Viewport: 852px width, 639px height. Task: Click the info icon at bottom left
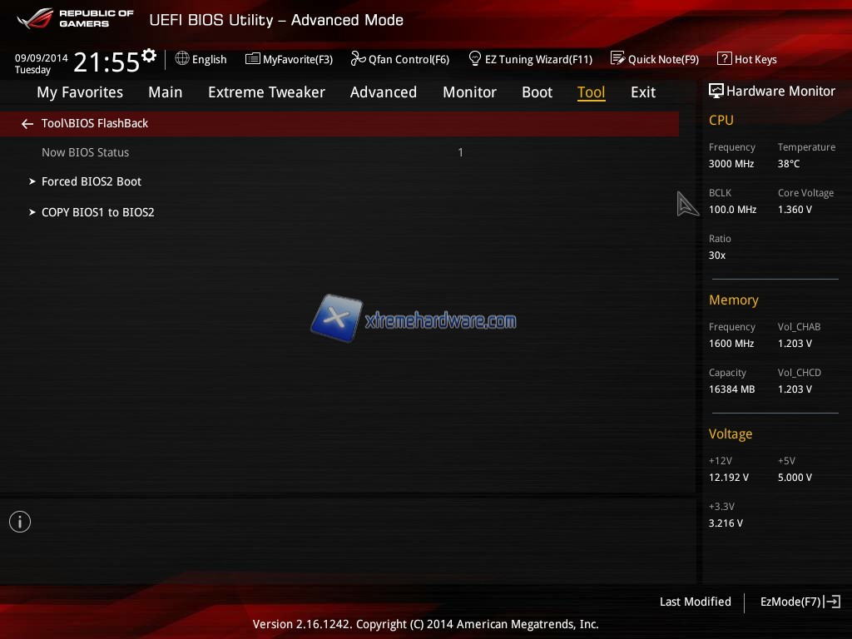(20, 522)
